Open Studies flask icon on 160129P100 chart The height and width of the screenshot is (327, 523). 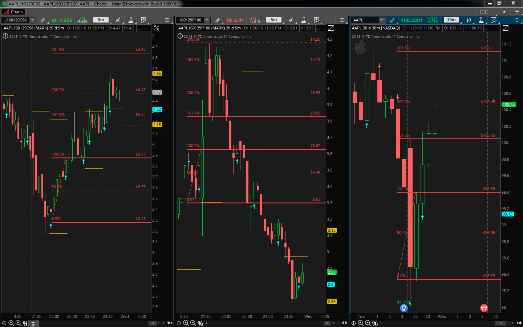pos(304,20)
